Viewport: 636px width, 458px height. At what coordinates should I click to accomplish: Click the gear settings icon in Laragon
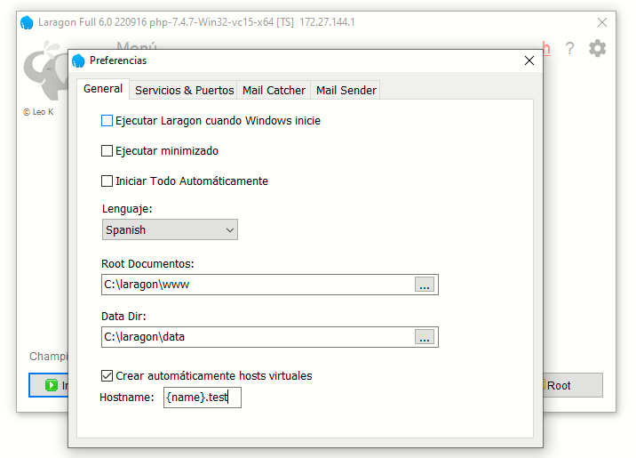(x=598, y=48)
